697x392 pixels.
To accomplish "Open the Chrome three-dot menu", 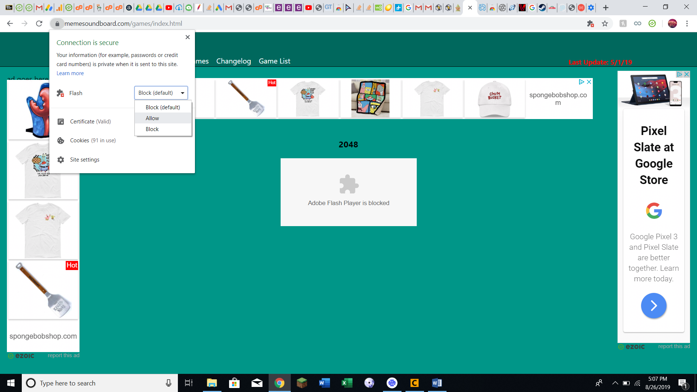I will tap(687, 24).
